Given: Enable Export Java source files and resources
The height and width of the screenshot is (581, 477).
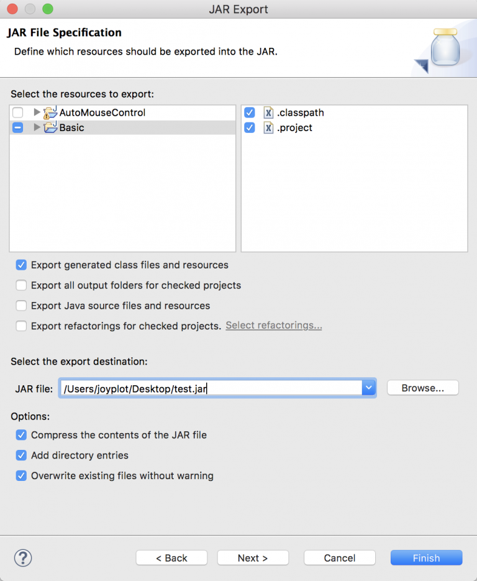Looking at the screenshot, I should pyautogui.click(x=22, y=306).
